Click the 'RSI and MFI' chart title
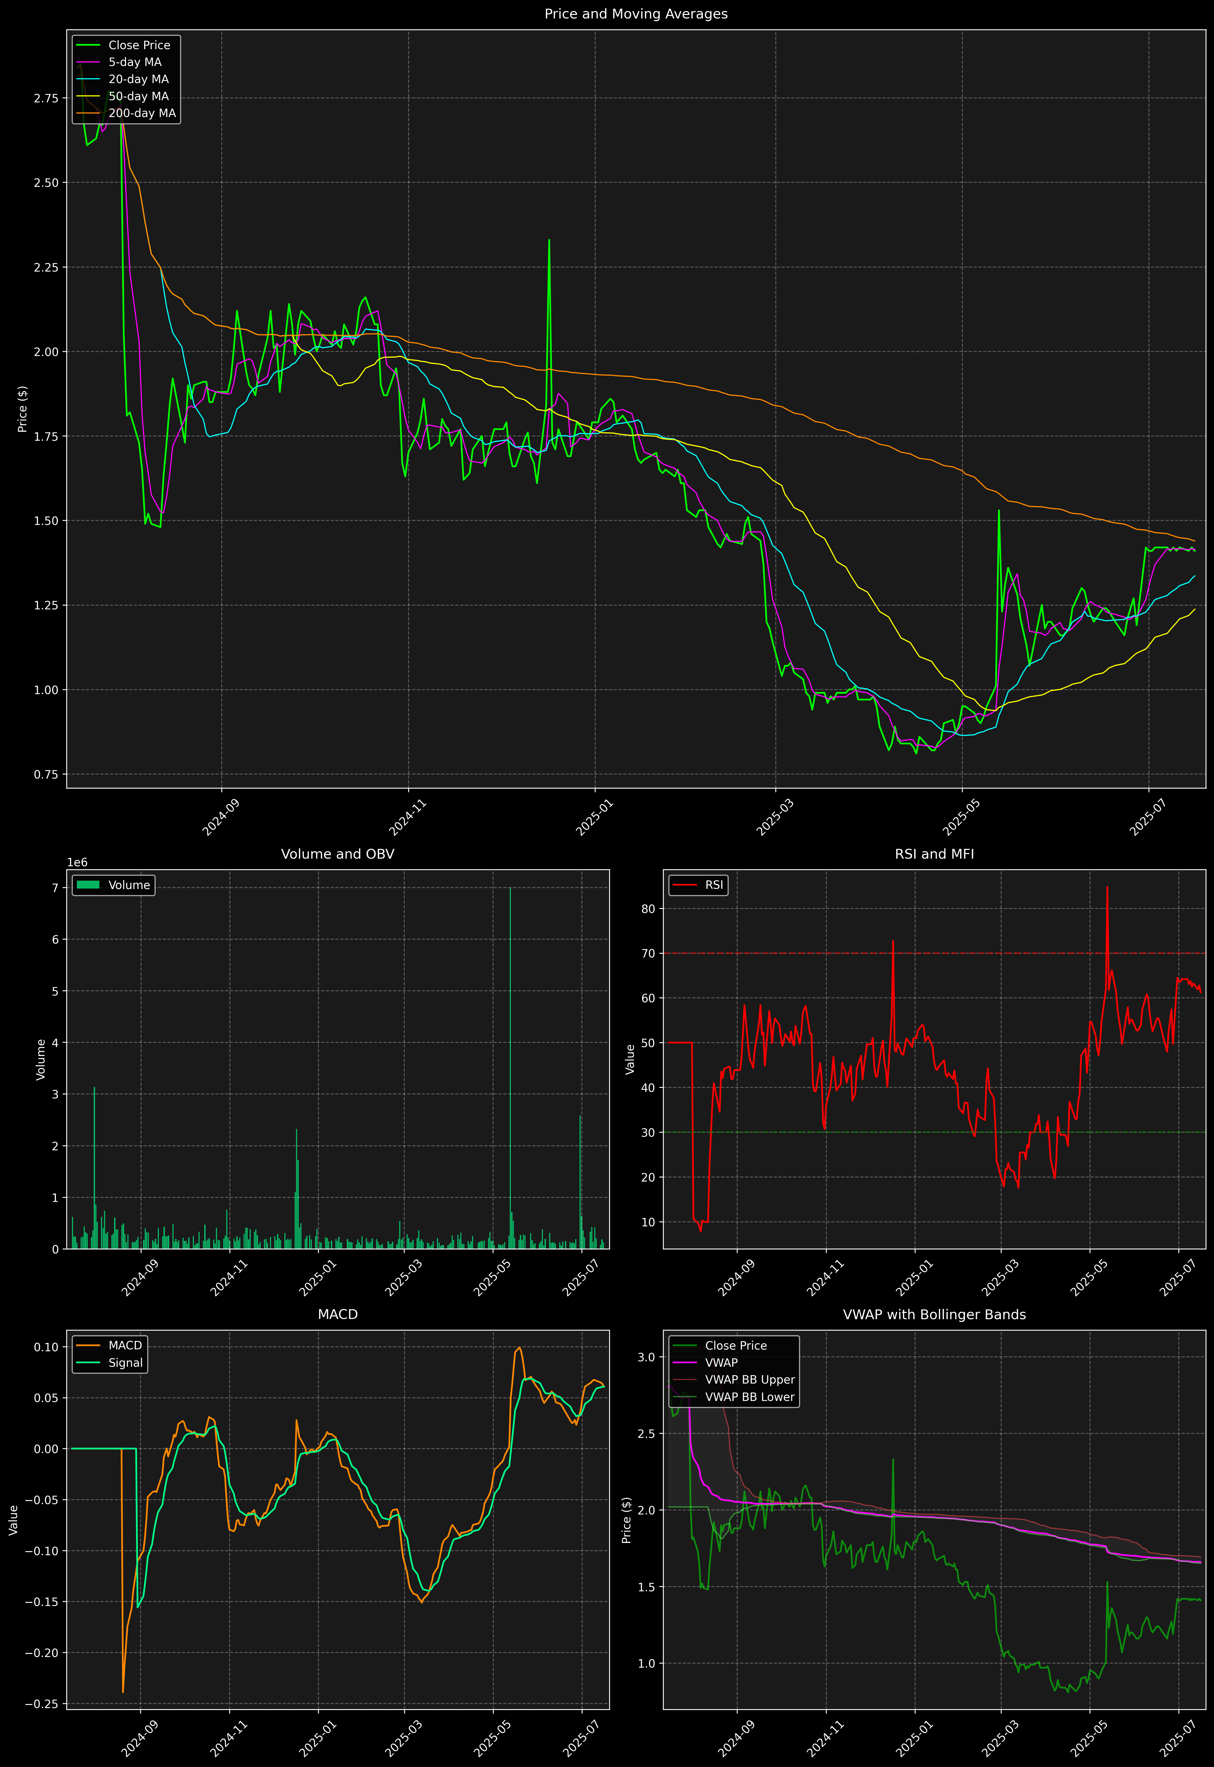 [x=934, y=854]
